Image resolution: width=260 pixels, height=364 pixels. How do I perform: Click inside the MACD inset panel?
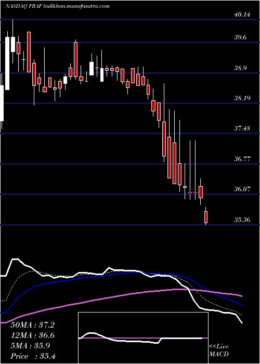tap(143, 338)
